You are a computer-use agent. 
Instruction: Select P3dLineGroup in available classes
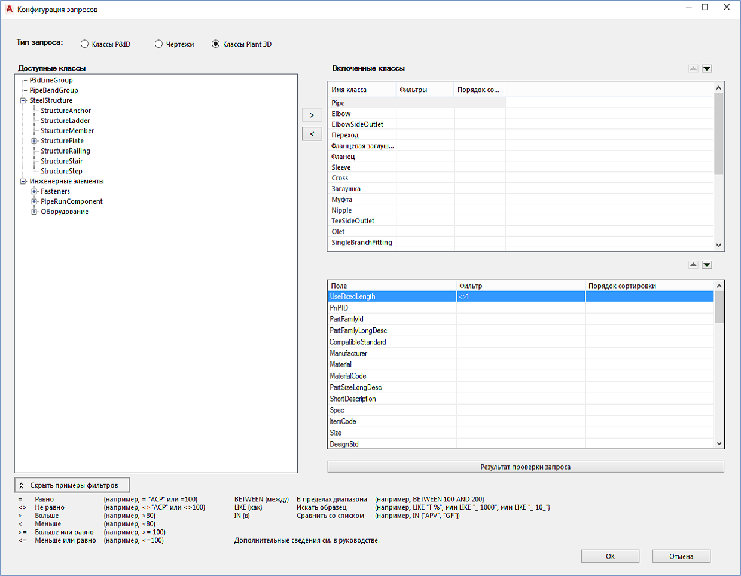[x=51, y=80]
